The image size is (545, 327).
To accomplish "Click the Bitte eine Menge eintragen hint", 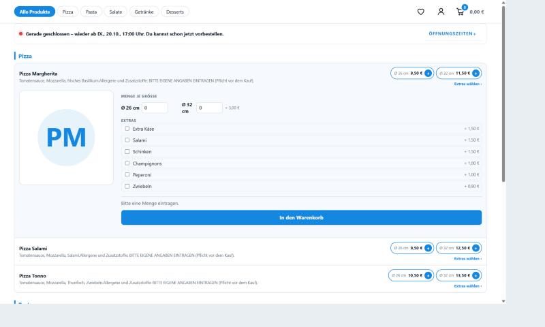I will [150, 203].
